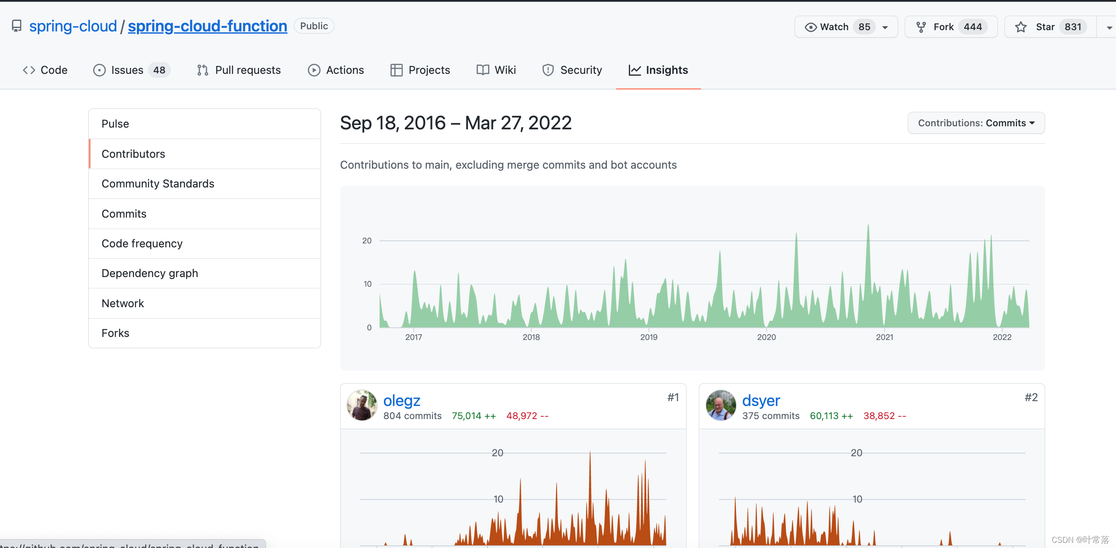Click the Issues circle-dot icon
Screen dimensions: 1116x548
tap(99, 70)
